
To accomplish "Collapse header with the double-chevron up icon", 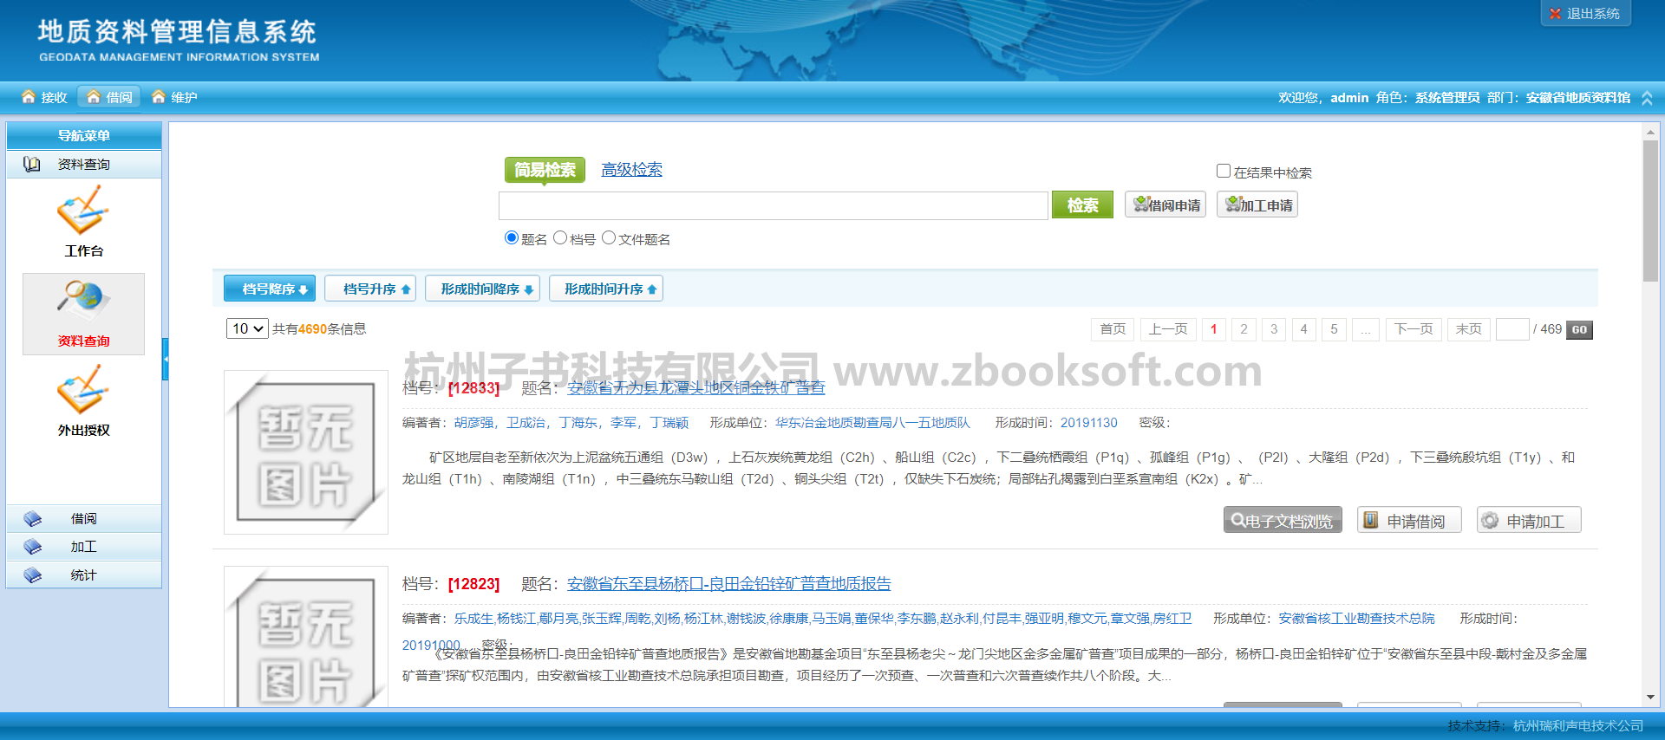I will click(1647, 98).
